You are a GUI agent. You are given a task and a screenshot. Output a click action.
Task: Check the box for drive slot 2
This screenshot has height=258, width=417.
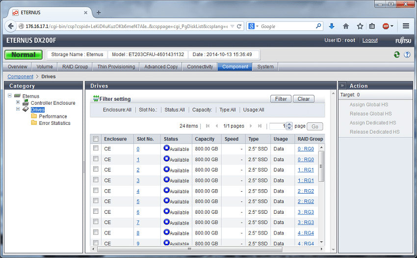tap(96, 169)
